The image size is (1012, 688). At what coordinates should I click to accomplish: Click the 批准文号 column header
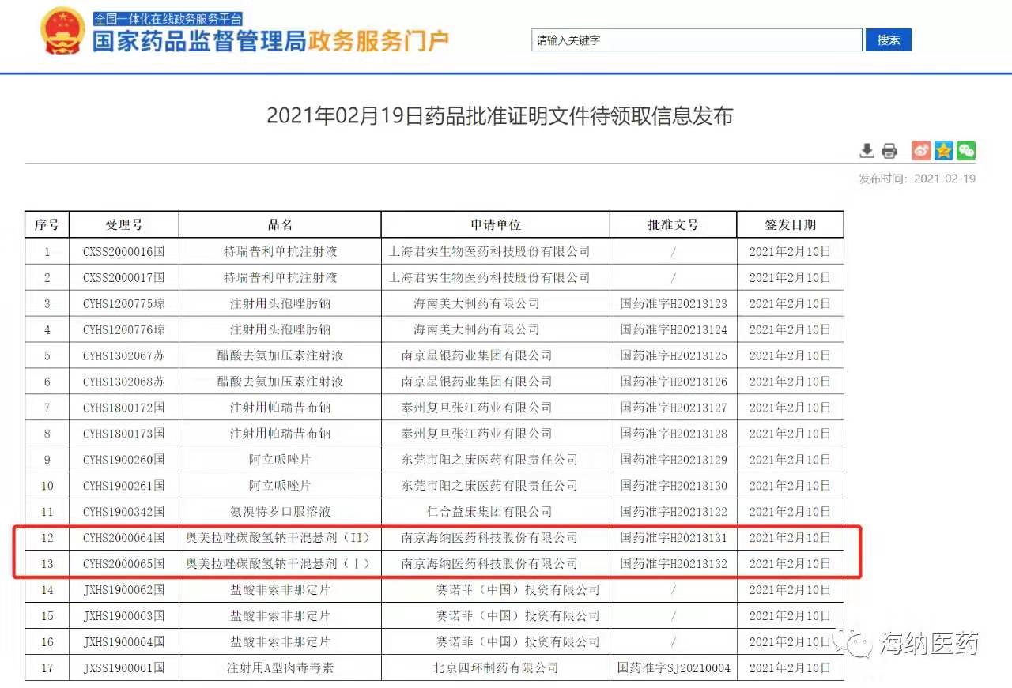pos(674,225)
